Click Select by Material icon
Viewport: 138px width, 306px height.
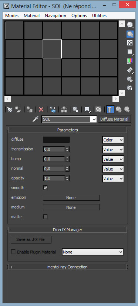click(x=130, y=88)
